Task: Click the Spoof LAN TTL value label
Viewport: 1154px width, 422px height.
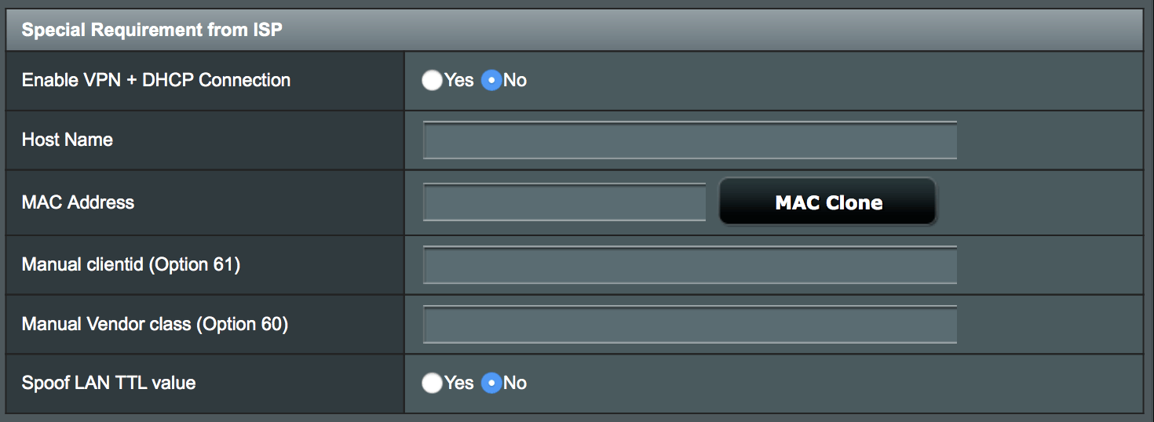Action: (x=108, y=383)
